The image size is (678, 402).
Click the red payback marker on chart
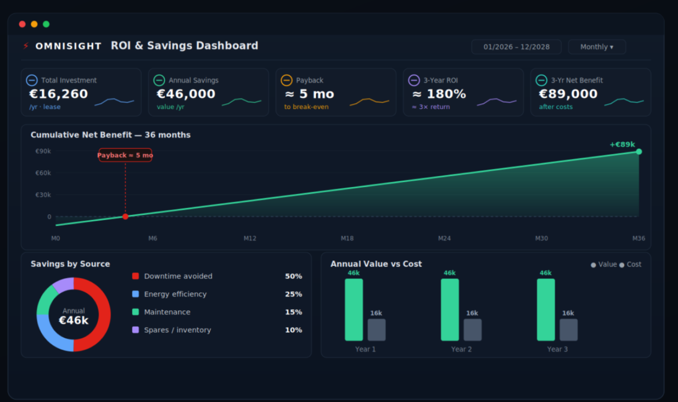tap(125, 217)
